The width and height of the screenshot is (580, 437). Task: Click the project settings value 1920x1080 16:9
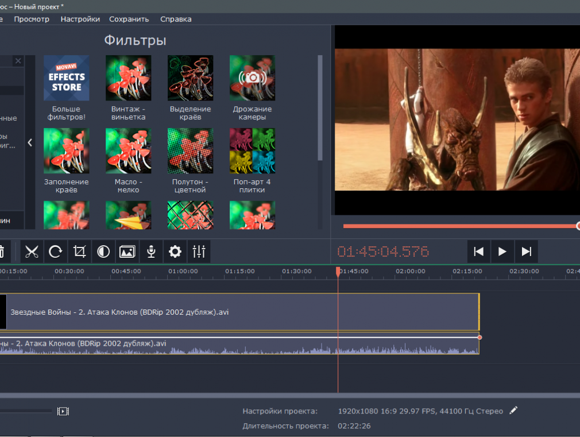click(x=420, y=411)
